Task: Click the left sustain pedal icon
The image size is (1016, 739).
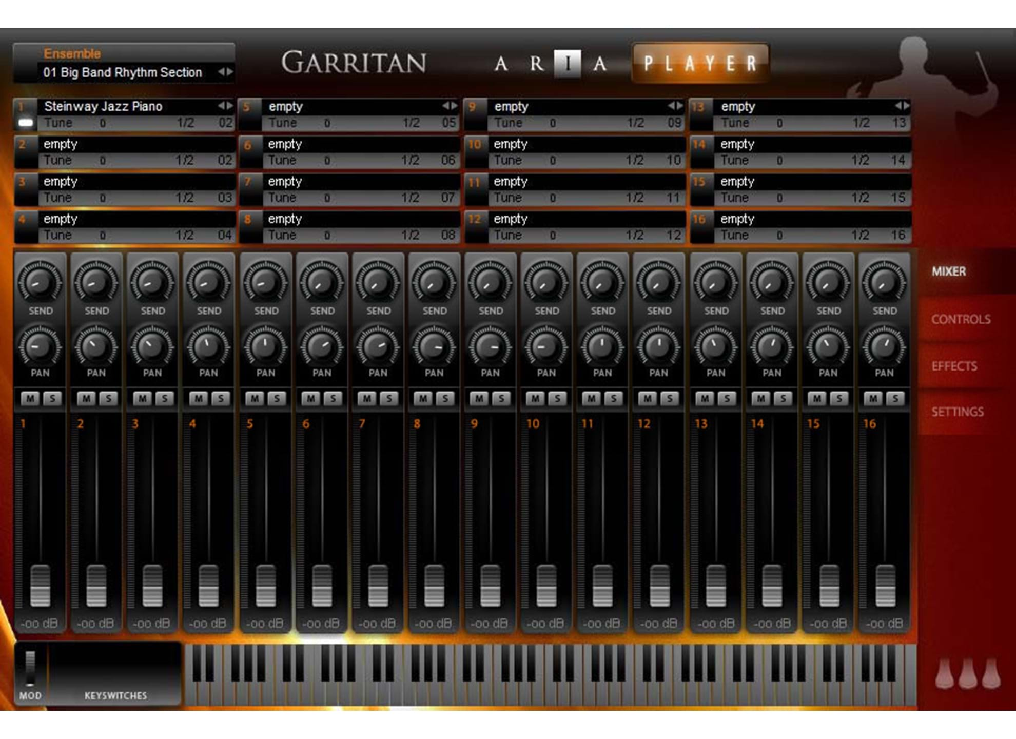Action: pyautogui.click(x=944, y=673)
